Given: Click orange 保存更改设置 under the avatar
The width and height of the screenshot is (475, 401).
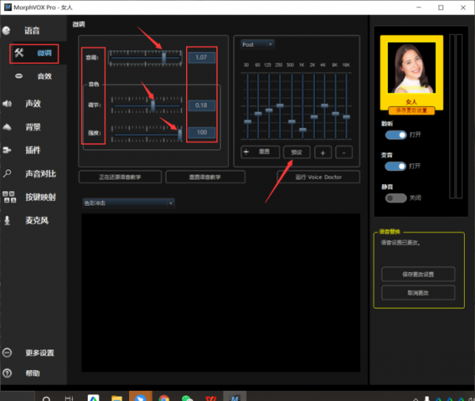Looking at the screenshot, I should pyautogui.click(x=412, y=111).
